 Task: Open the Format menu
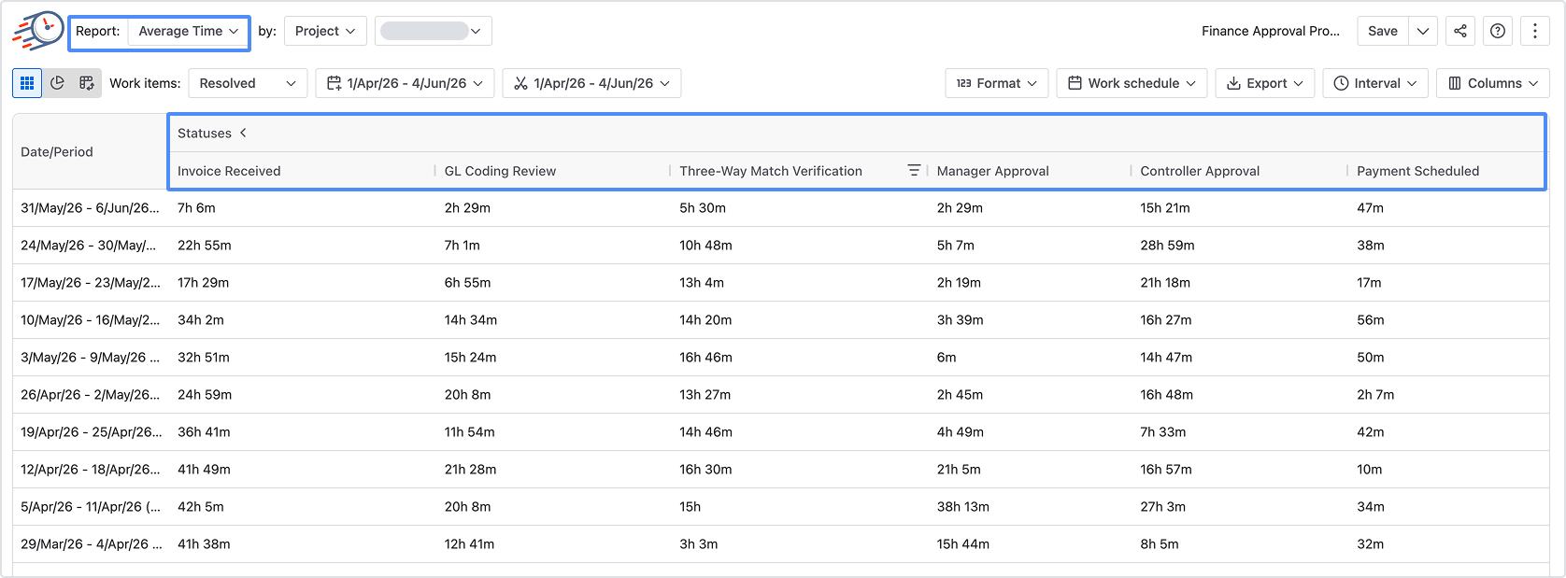[997, 83]
